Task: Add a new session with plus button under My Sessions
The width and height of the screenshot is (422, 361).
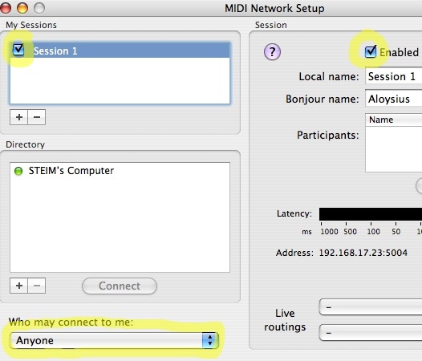Action: click(18, 117)
